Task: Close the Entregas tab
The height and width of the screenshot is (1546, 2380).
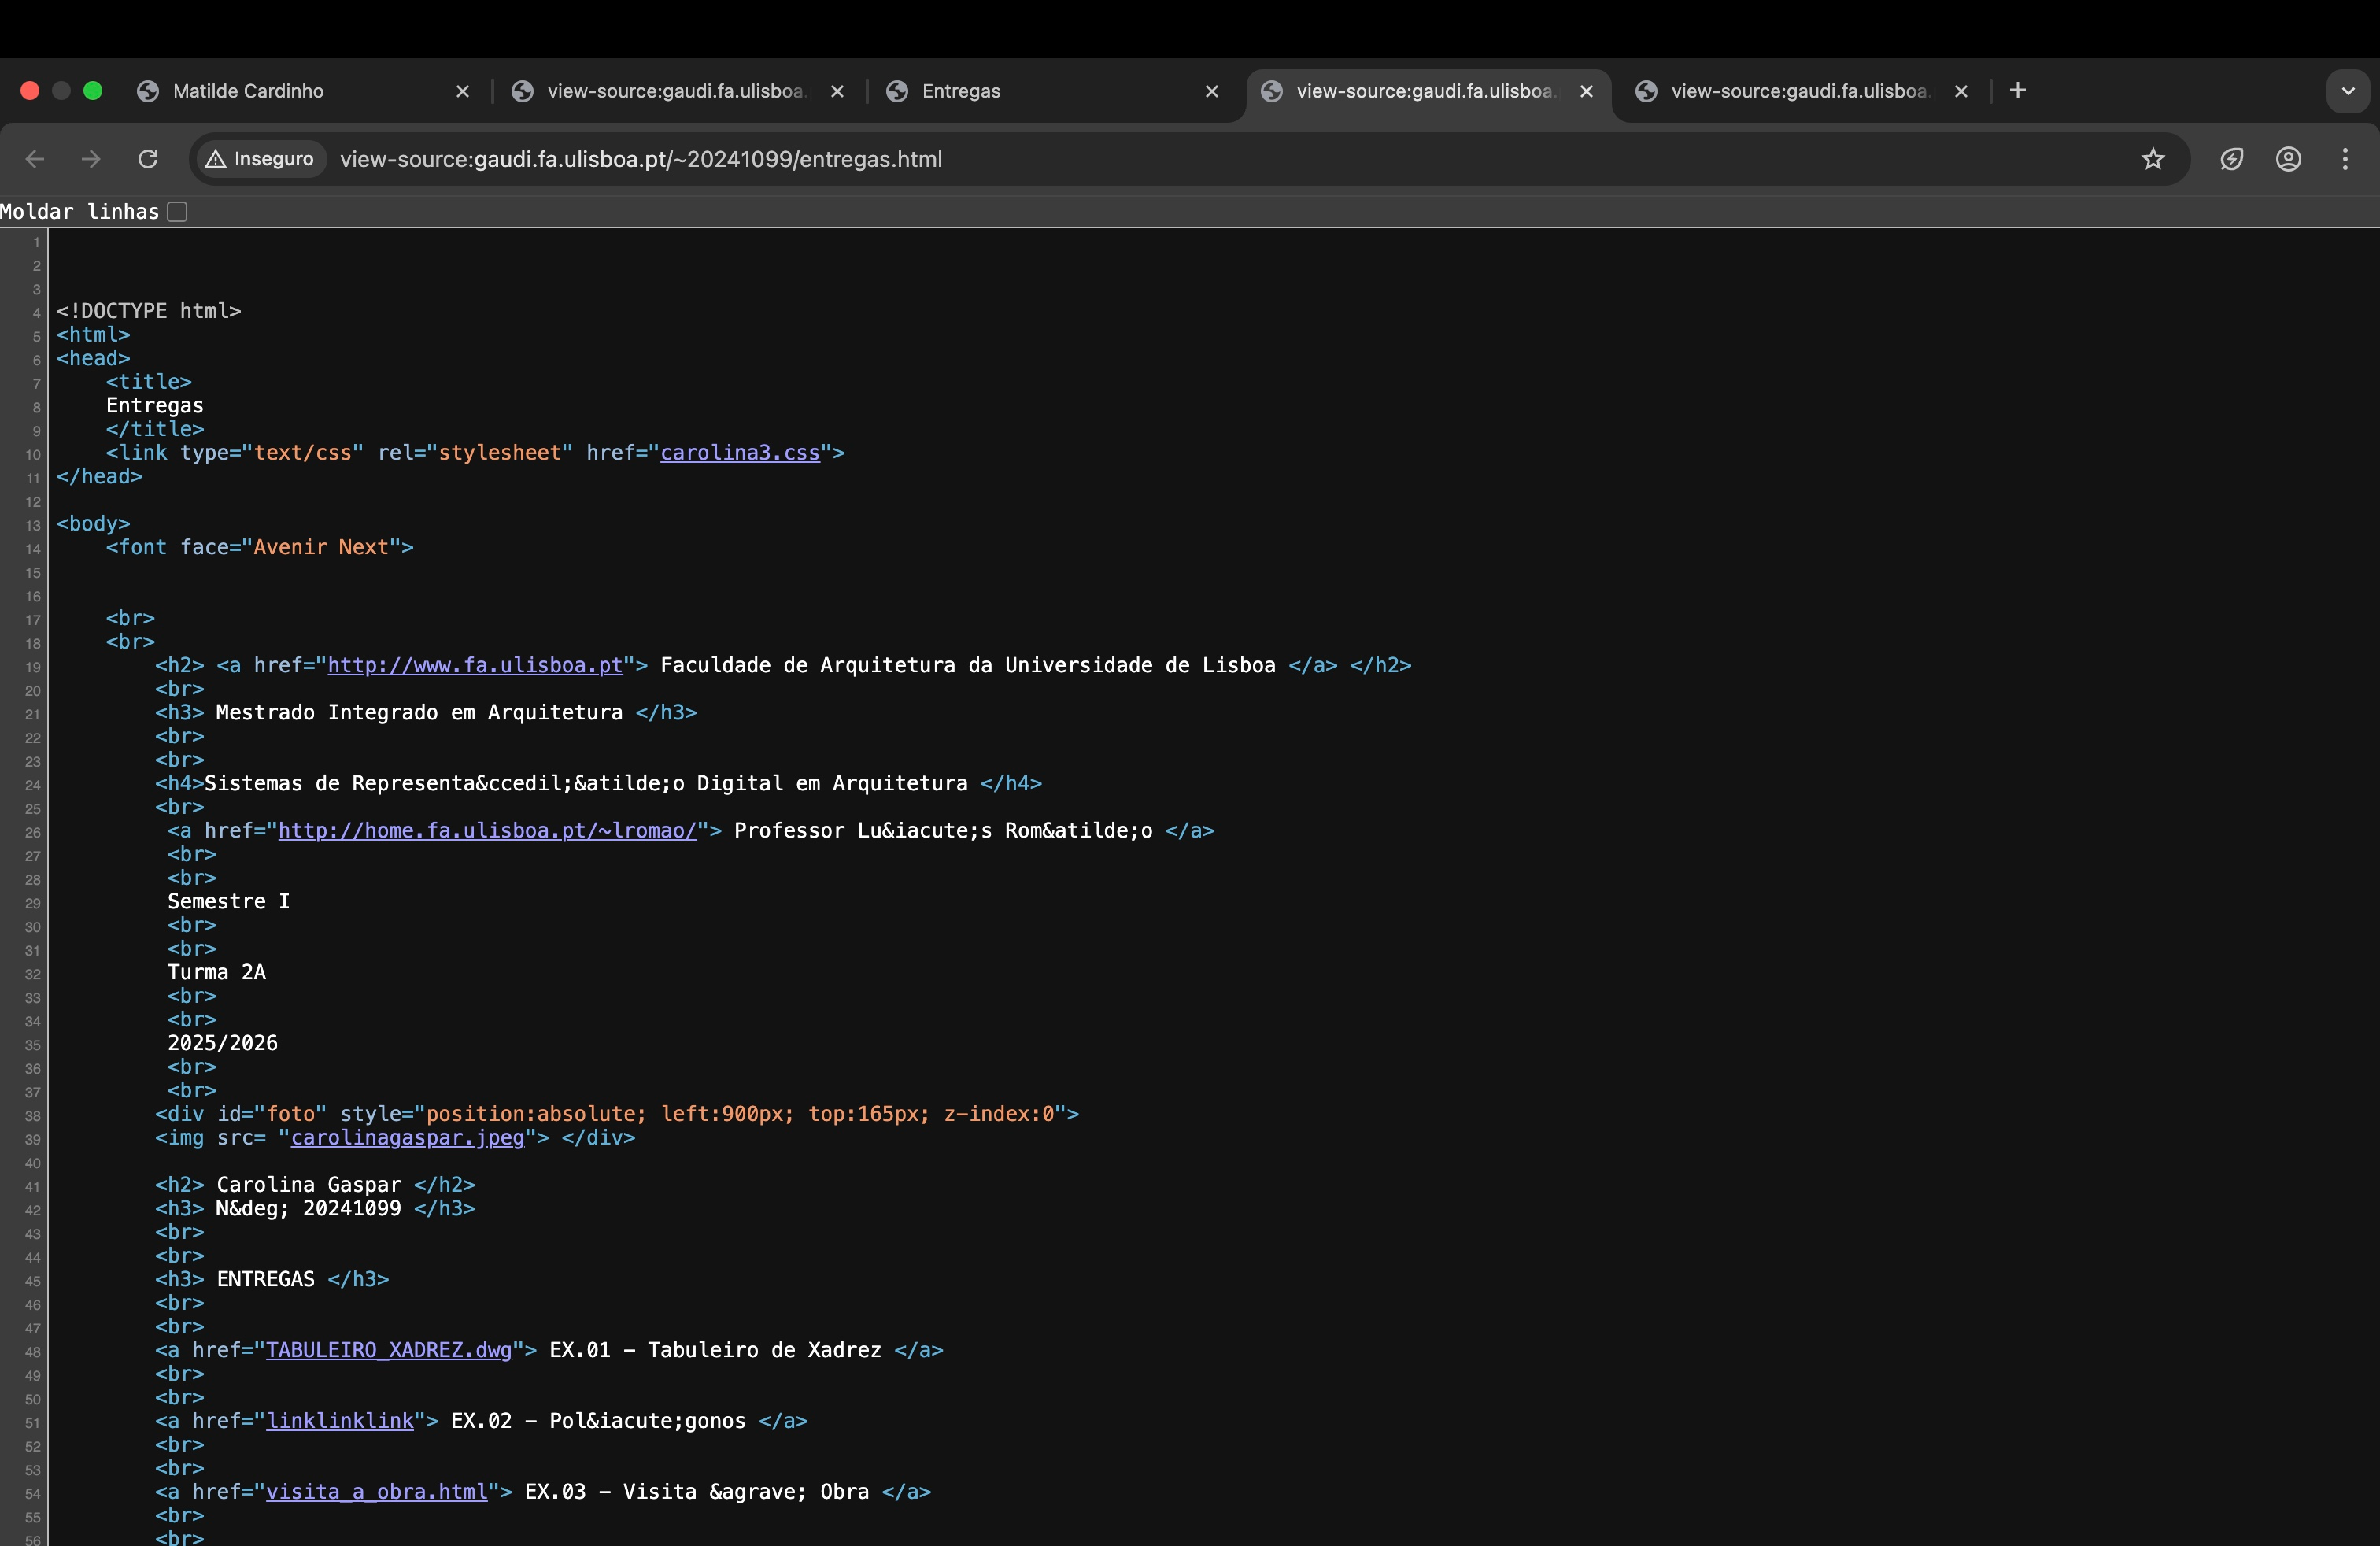Action: [x=1211, y=91]
